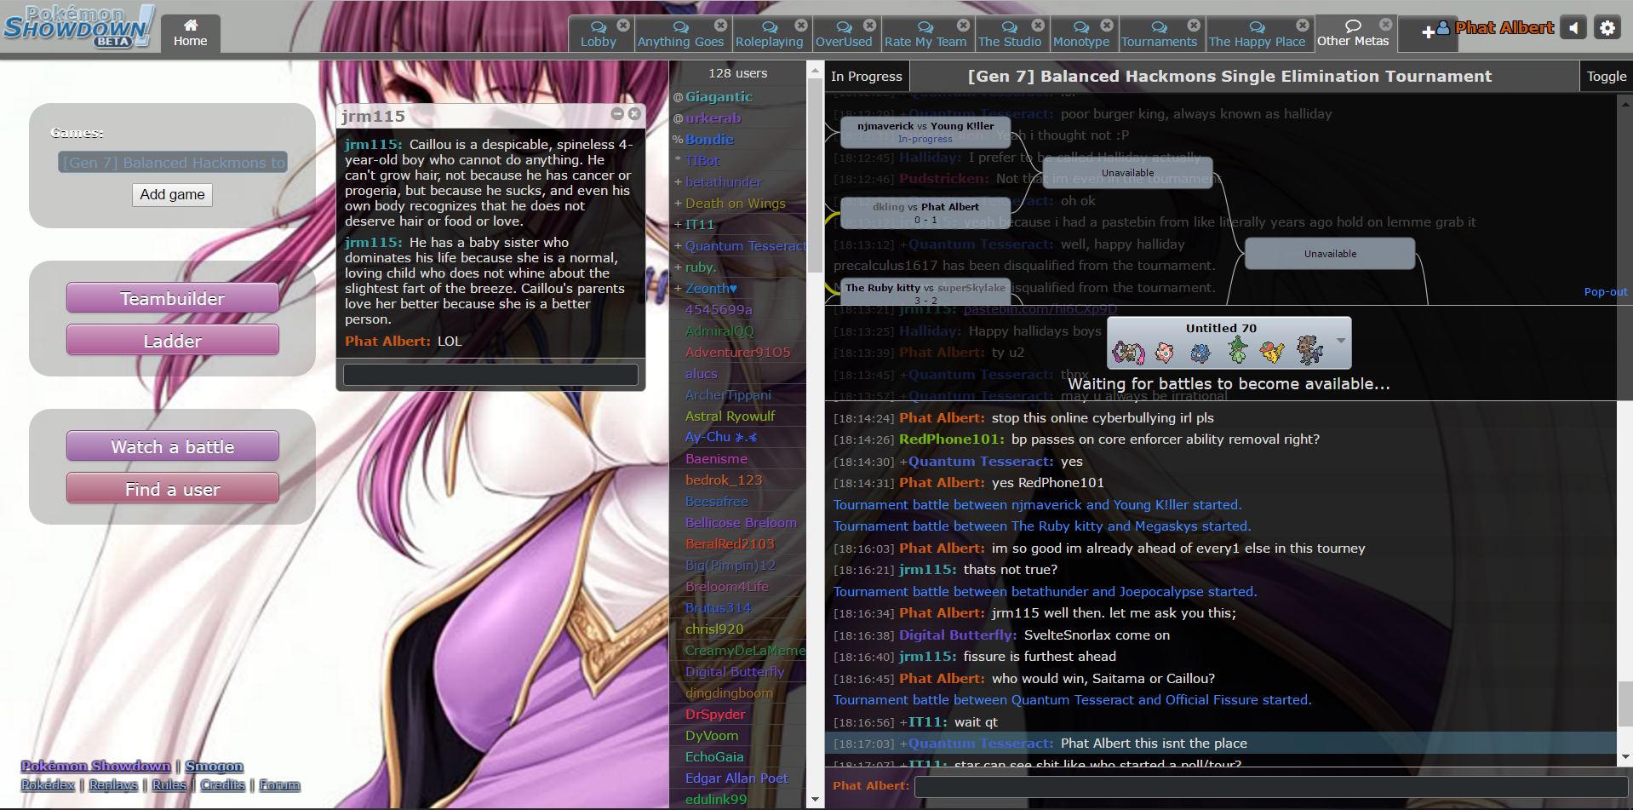The width and height of the screenshot is (1633, 810).
Task: Click the Pikachu icon in the team selector
Action: click(1273, 351)
